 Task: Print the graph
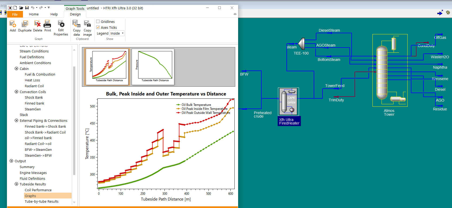coord(48,26)
